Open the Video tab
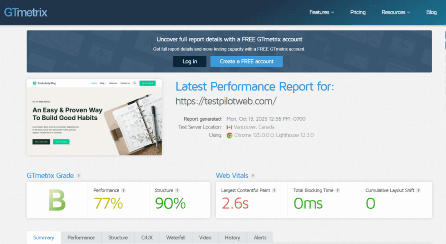The height and width of the screenshot is (244, 446). pyautogui.click(x=205, y=238)
